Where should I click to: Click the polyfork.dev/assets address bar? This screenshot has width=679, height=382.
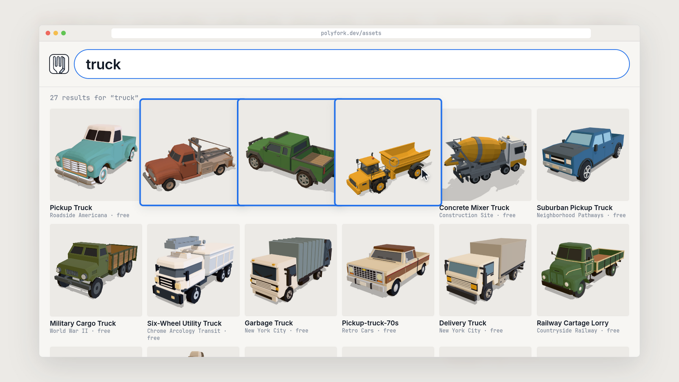[x=351, y=33]
